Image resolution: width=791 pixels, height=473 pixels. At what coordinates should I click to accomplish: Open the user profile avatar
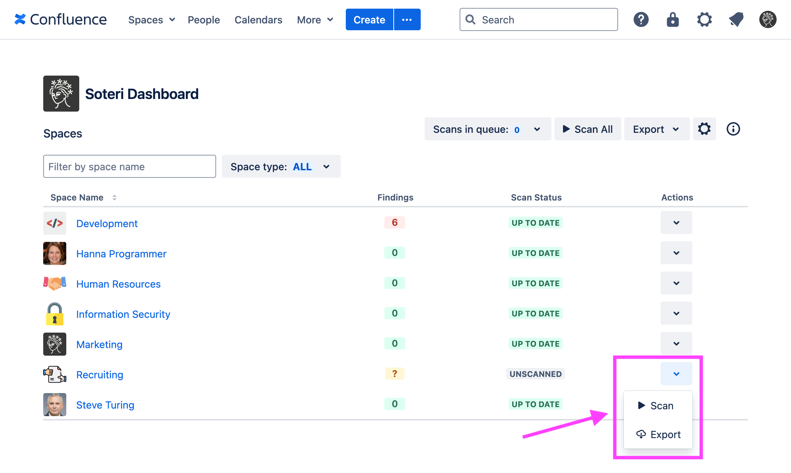[767, 19]
